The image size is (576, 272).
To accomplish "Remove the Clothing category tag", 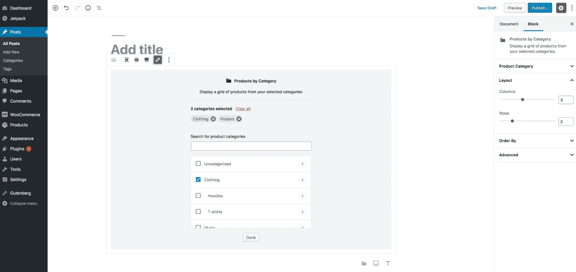I will tap(213, 119).
